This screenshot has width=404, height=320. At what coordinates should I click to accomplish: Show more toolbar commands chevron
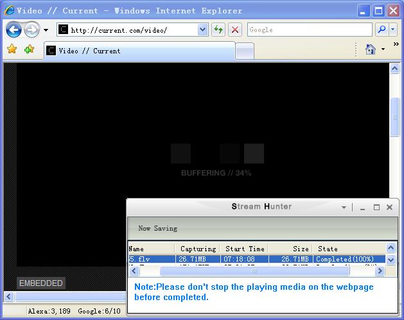(x=396, y=44)
